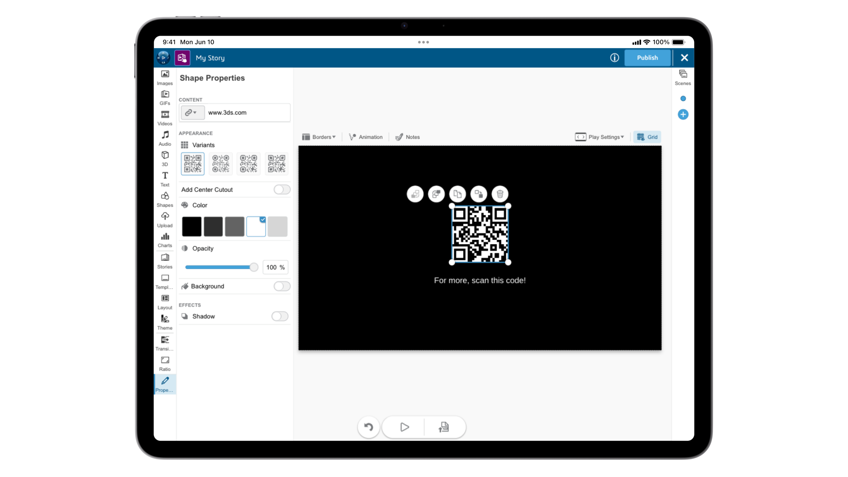Select the first square QR variant
Viewport: 848px width, 477px height.
(192, 164)
